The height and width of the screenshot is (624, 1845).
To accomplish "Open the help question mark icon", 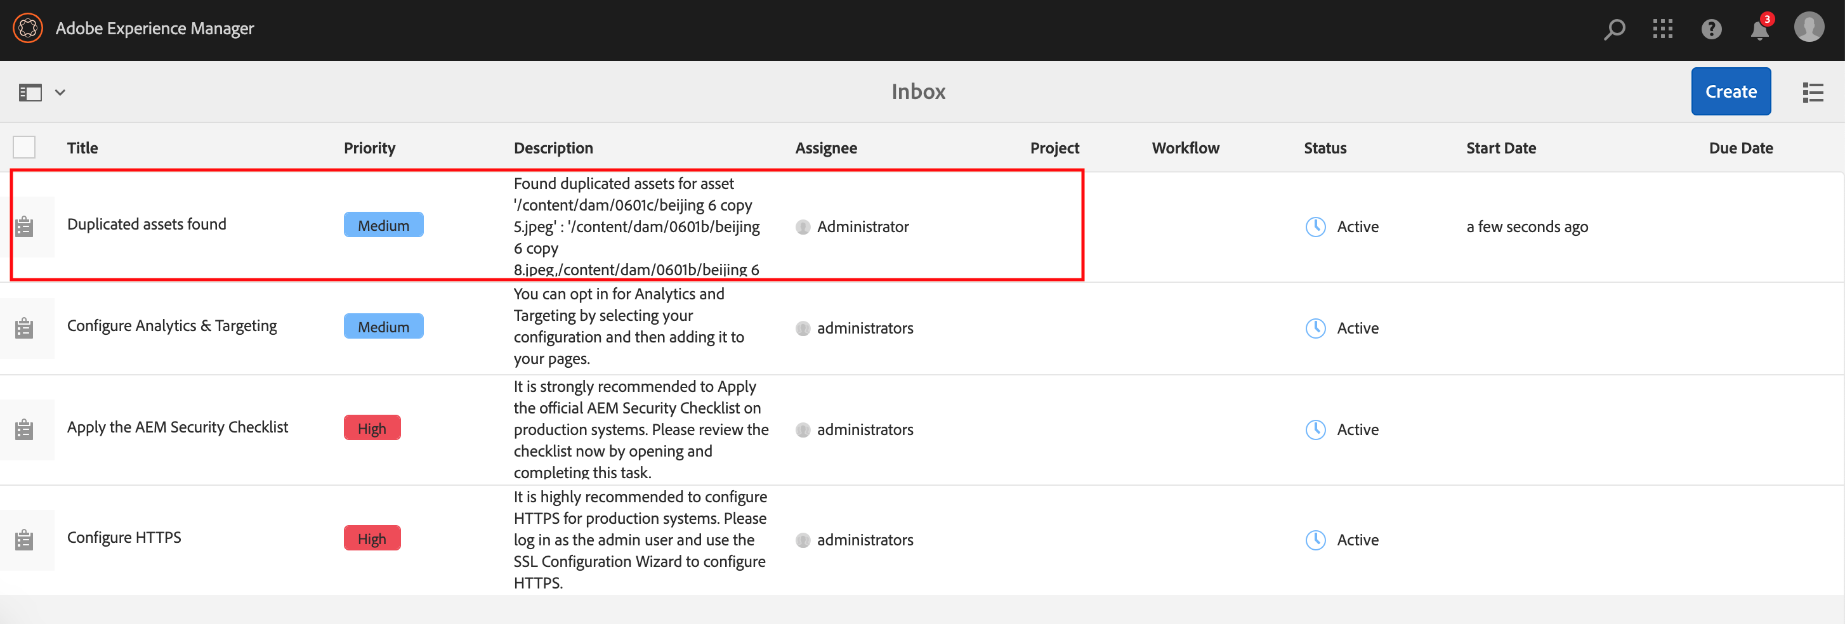I will coord(1711,29).
